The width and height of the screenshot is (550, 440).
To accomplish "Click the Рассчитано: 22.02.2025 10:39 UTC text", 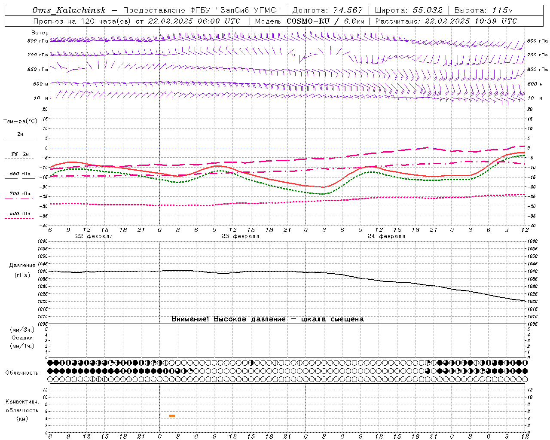I will click(x=446, y=21).
